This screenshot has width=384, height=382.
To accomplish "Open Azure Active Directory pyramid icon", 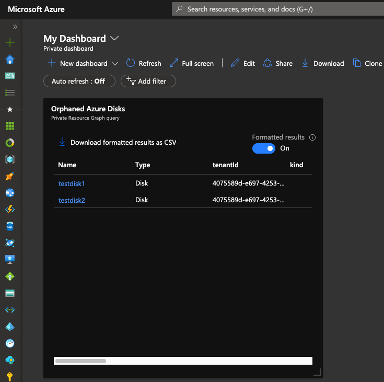I will pos(10,327).
